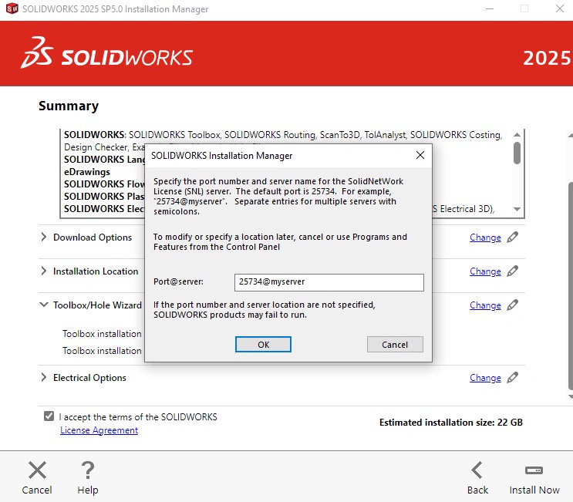The width and height of the screenshot is (573, 502).
Task: Click summary list scroll down arrow
Action: tap(517, 209)
